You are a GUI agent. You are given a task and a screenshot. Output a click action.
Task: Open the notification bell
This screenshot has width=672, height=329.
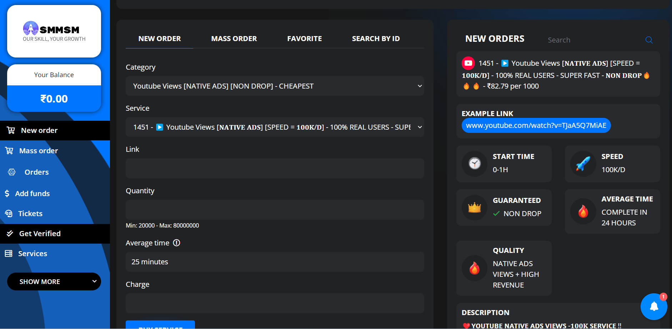tap(654, 306)
